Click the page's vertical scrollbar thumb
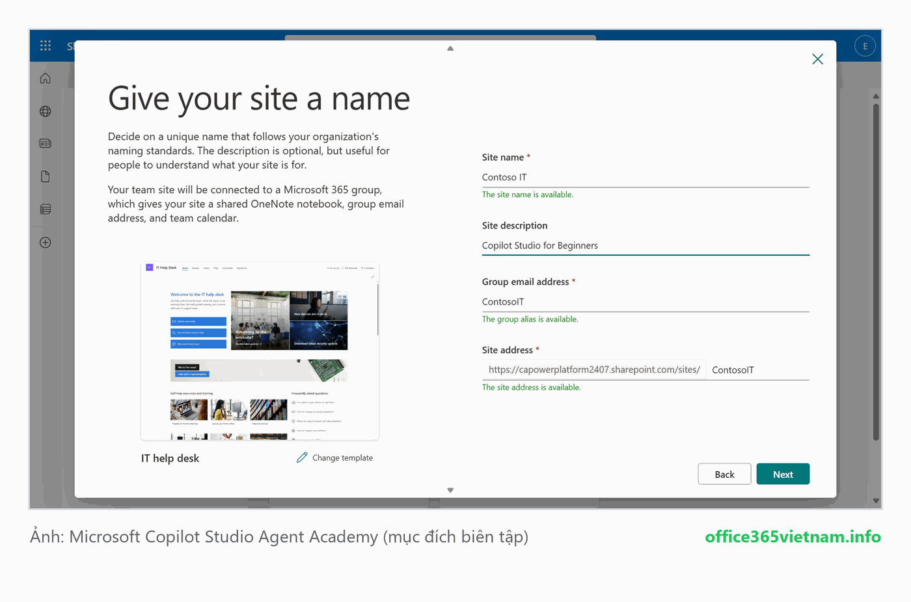This screenshot has height=602, width=911. click(x=876, y=272)
